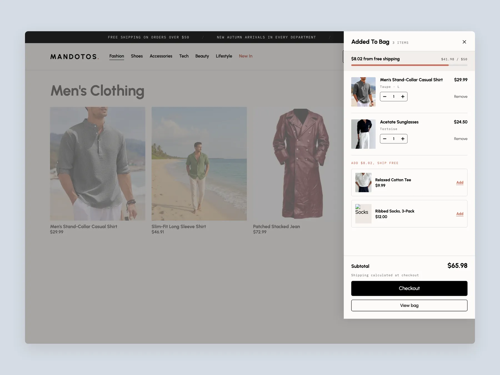Image resolution: width=500 pixels, height=375 pixels.
Task: Click the free shipping progress bar
Action: [409, 65]
